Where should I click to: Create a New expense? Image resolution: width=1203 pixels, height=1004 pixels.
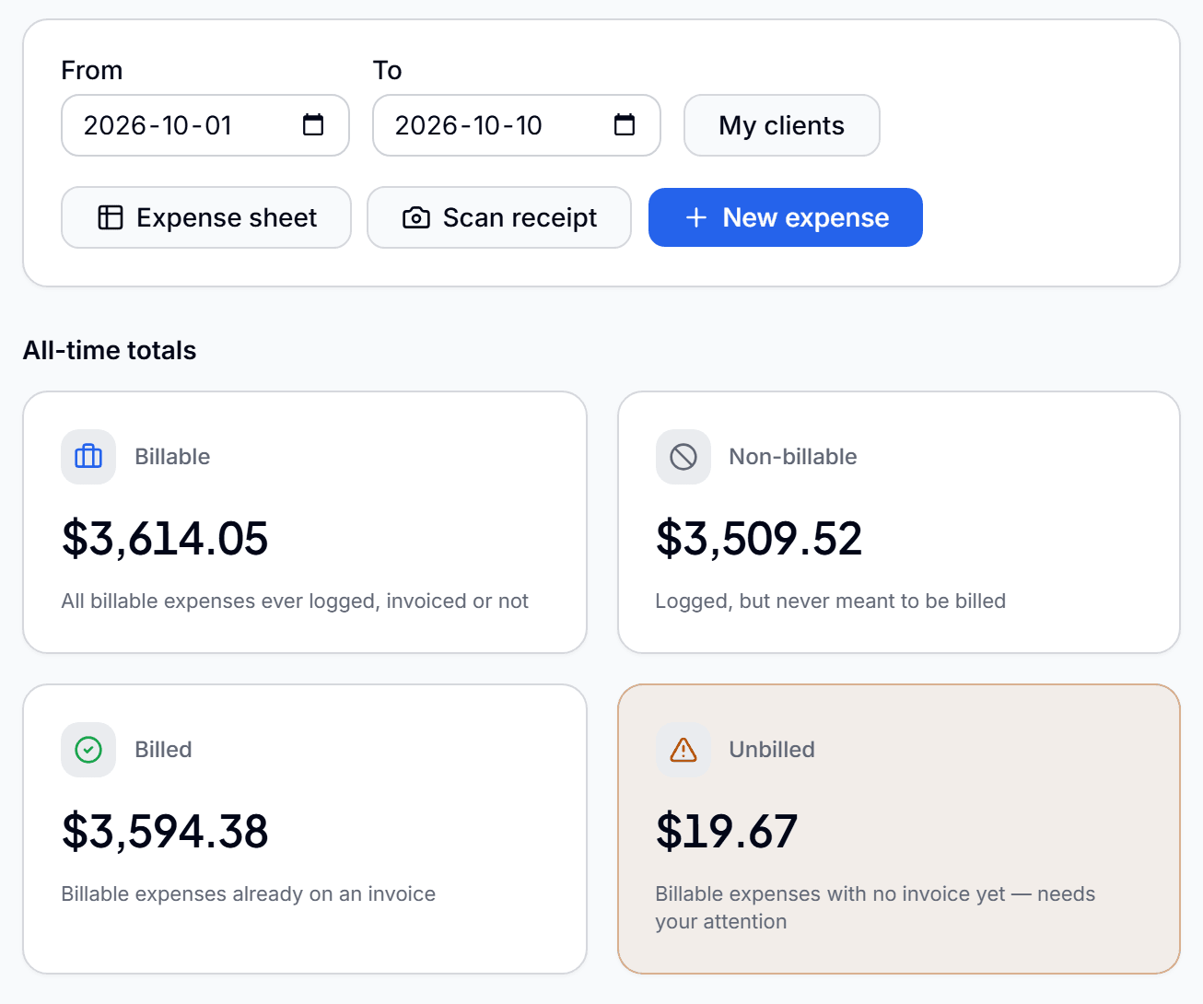point(786,217)
